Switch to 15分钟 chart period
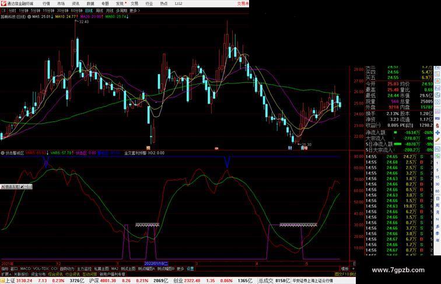Screen dimensions: 441x284 pos(48,10)
